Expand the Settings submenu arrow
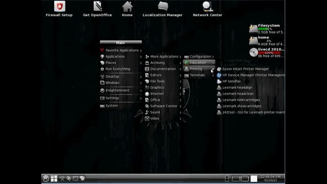The height and width of the screenshot is (184, 327). [x=141, y=98]
